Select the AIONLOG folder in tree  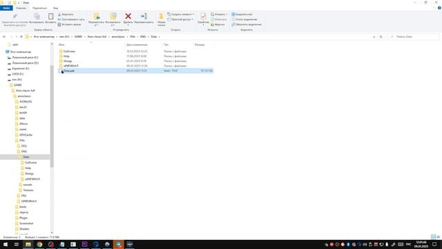tap(26, 102)
